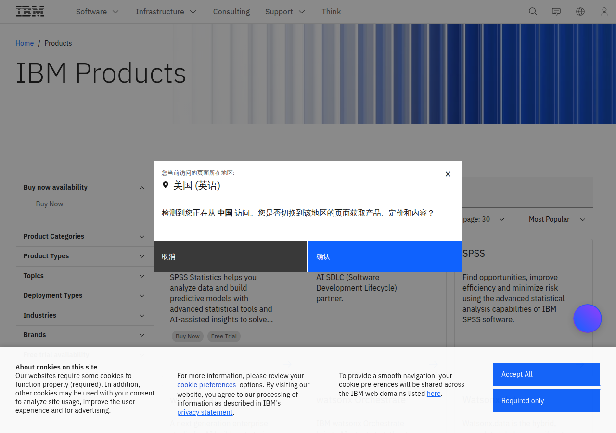Open the Think page
The height and width of the screenshot is (433, 616).
point(331,12)
